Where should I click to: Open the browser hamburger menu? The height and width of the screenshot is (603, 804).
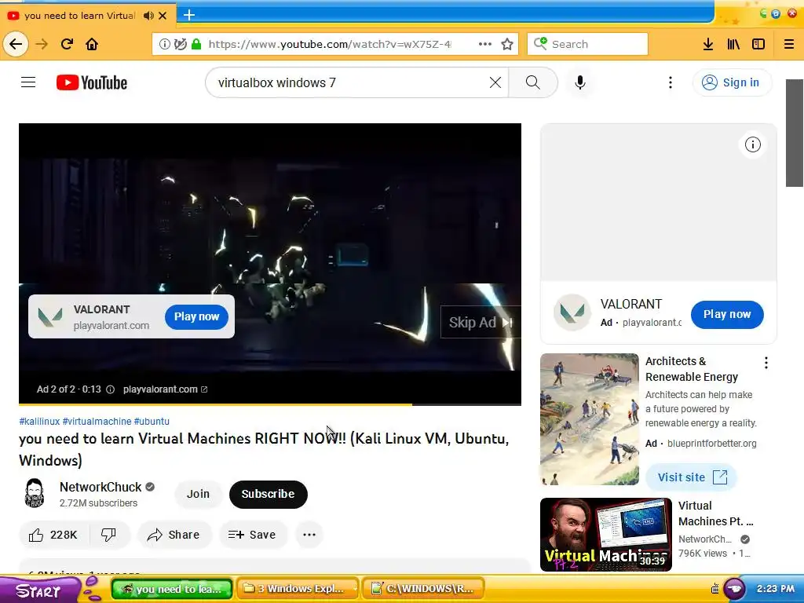(x=789, y=44)
